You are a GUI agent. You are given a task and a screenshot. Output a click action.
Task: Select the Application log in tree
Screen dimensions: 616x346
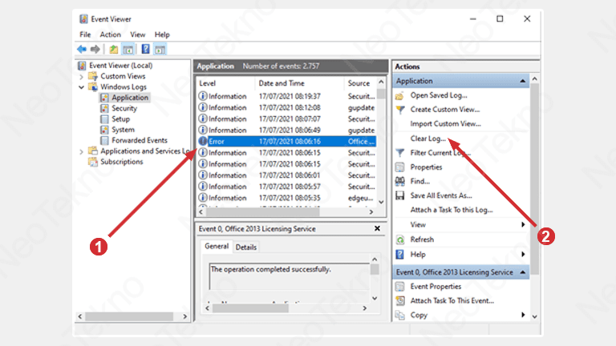130,98
